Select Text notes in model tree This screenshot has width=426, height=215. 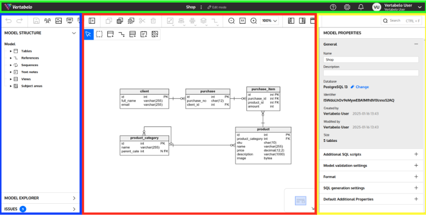[x=30, y=72]
